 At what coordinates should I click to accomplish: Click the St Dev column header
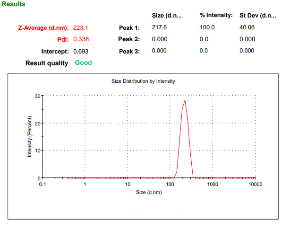click(258, 16)
